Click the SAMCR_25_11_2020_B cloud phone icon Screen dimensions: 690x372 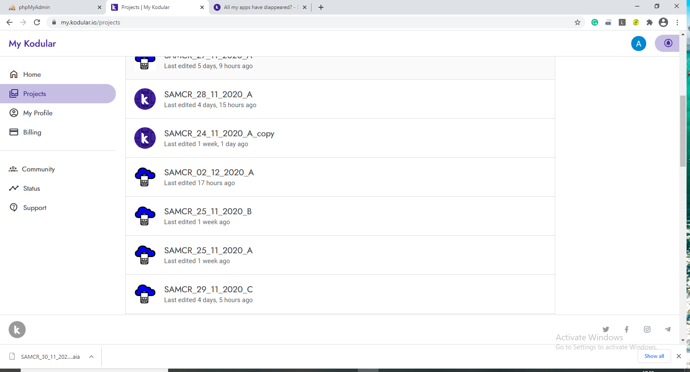tap(145, 216)
